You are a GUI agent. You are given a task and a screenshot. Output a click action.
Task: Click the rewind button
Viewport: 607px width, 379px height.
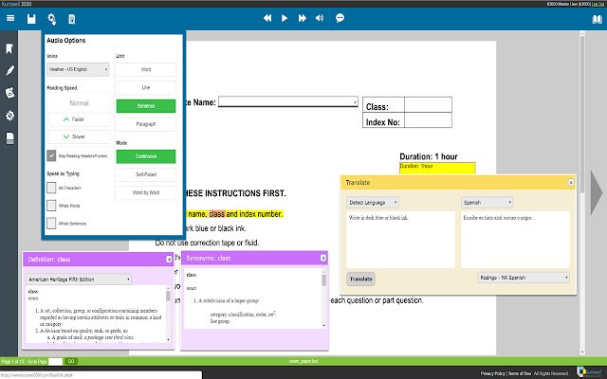(x=267, y=18)
